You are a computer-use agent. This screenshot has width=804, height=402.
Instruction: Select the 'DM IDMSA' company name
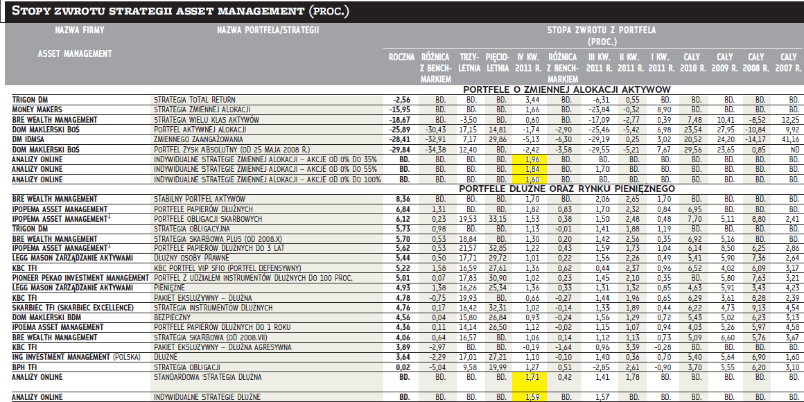28,139
